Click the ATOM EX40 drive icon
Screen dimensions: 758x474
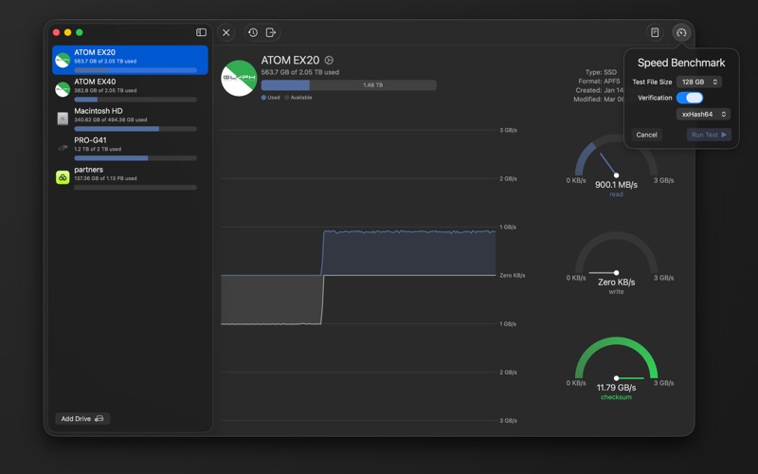click(x=63, y=89)
